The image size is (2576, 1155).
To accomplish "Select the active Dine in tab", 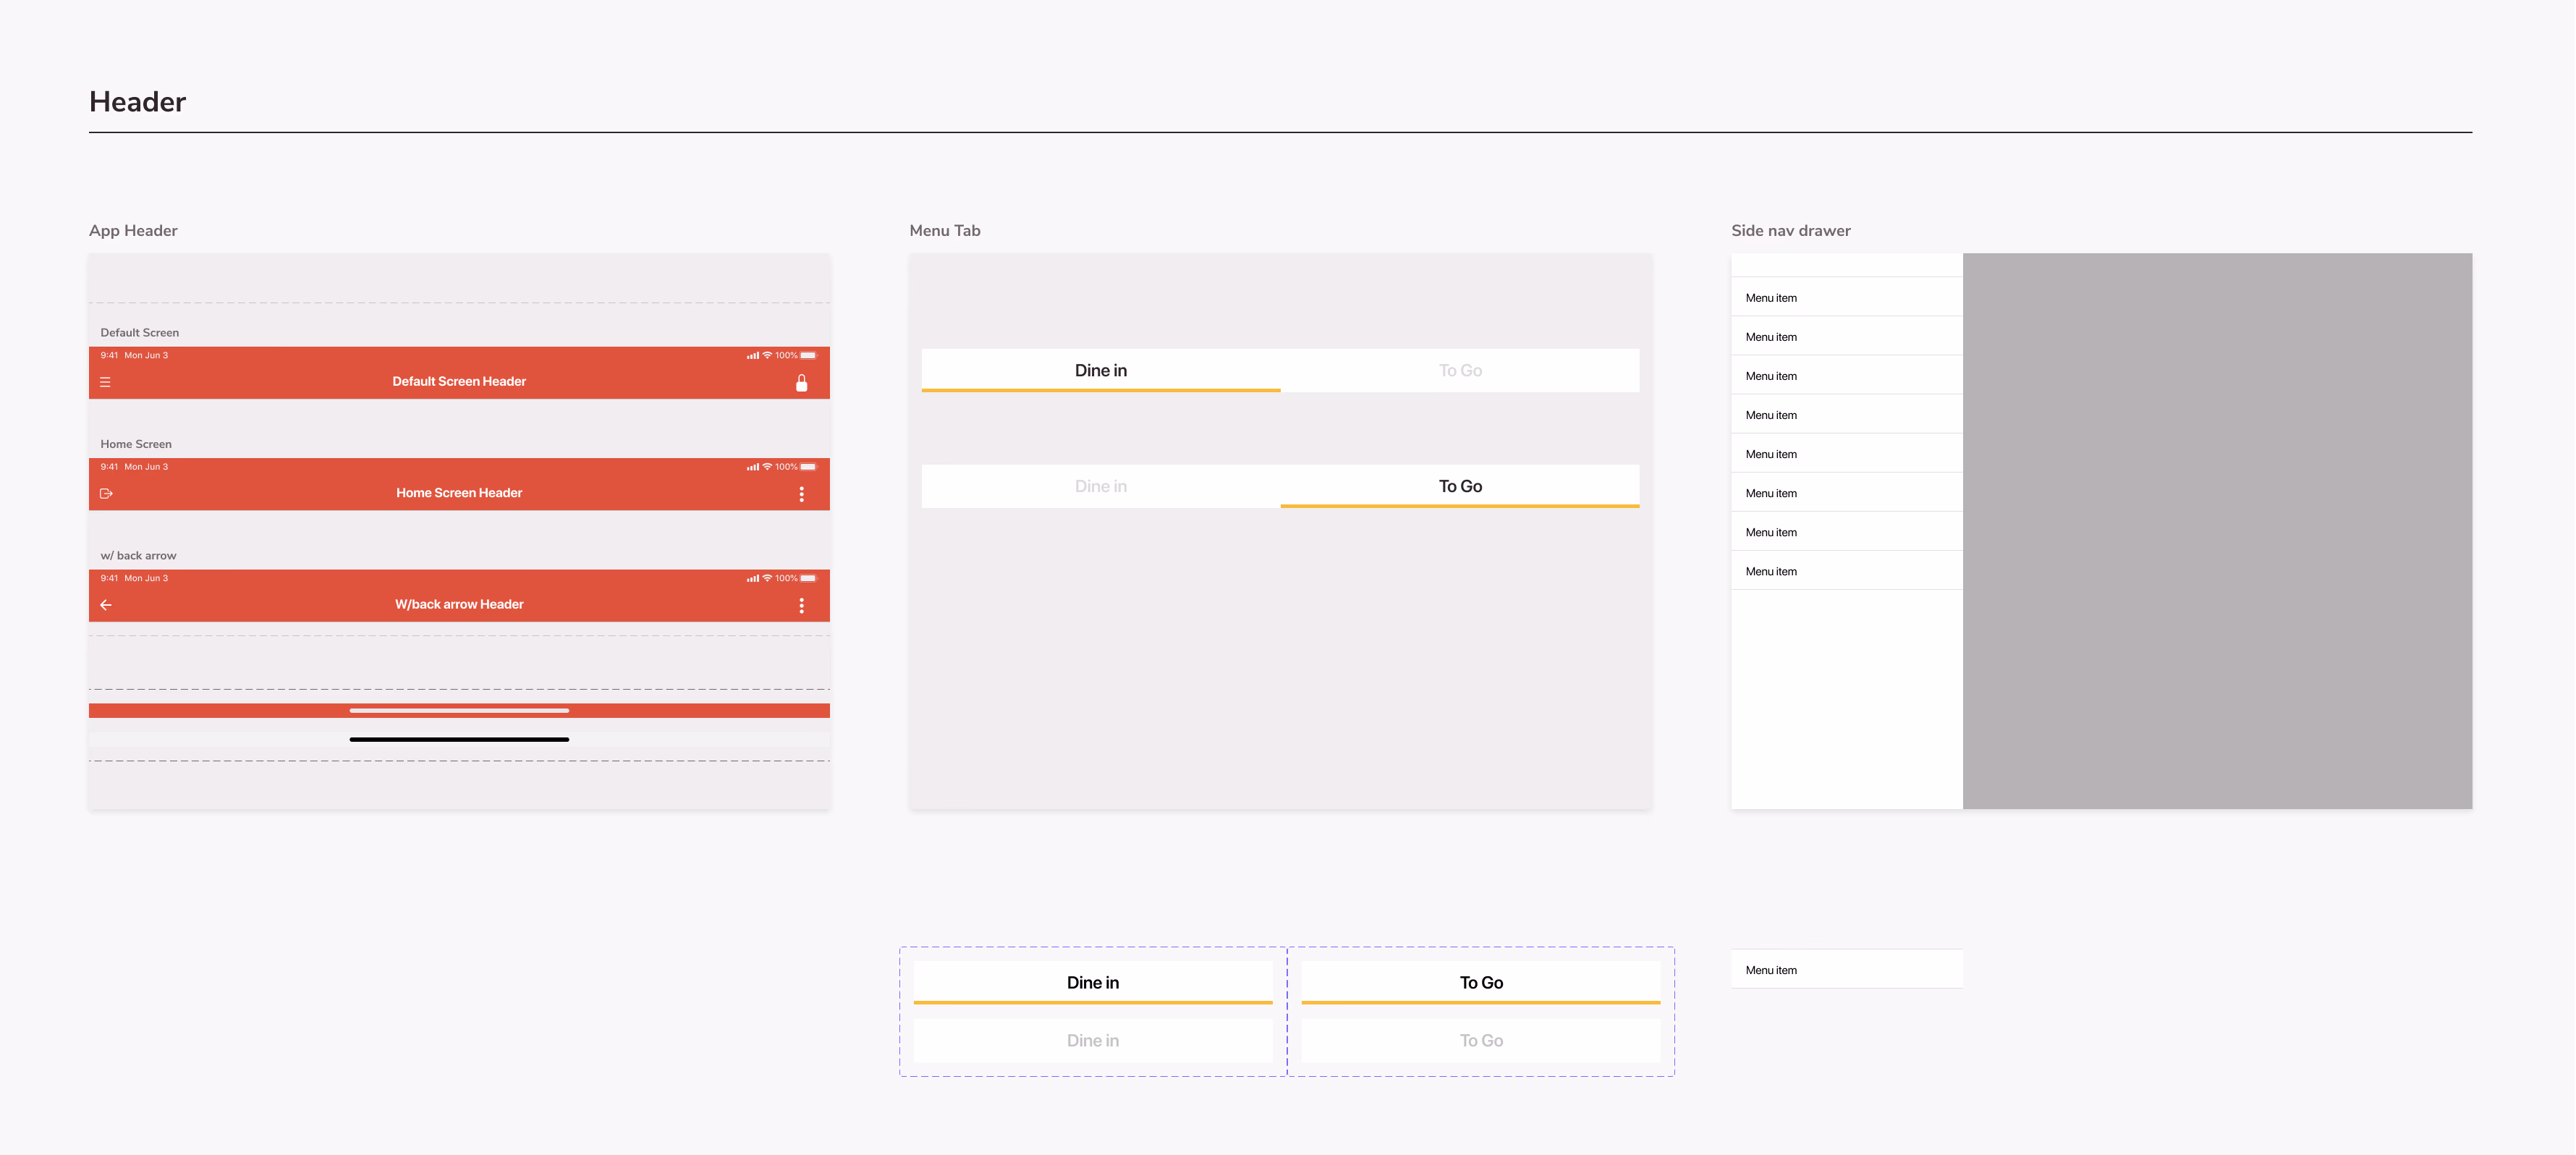I will [1100, 370].
